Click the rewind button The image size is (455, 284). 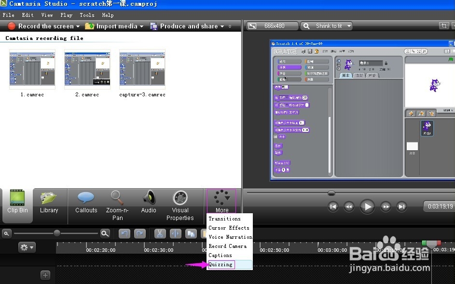(349, 207)
